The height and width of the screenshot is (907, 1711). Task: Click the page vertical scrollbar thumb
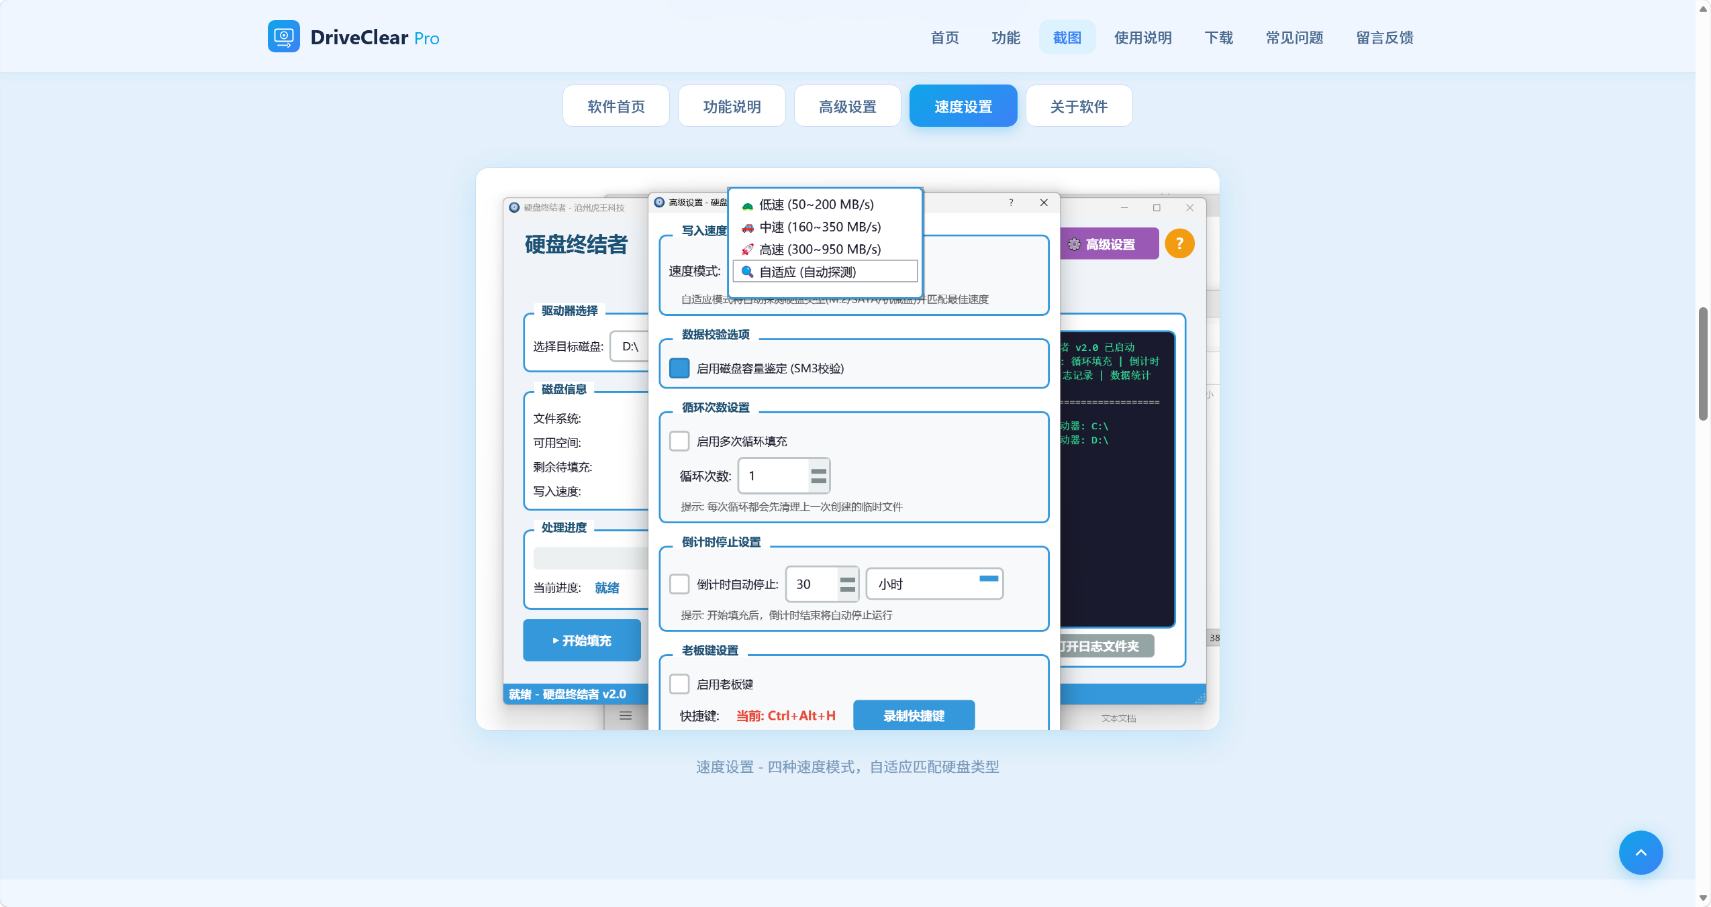(x=1703, y=364)
